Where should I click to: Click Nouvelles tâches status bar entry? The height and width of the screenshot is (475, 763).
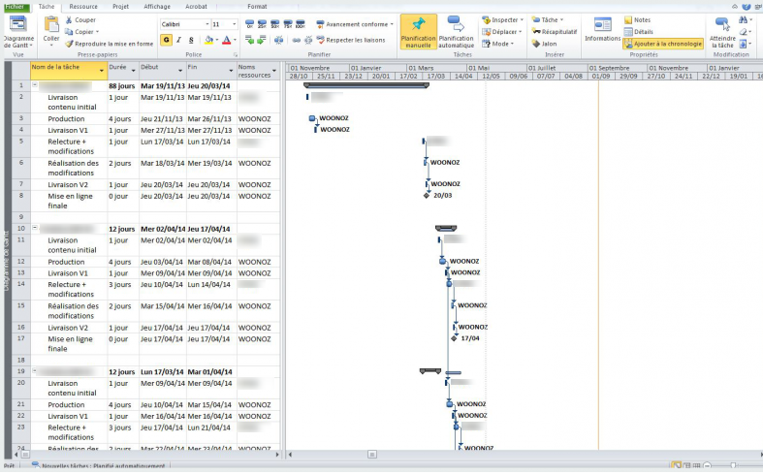pyautogui.click(x=99, y=466)
